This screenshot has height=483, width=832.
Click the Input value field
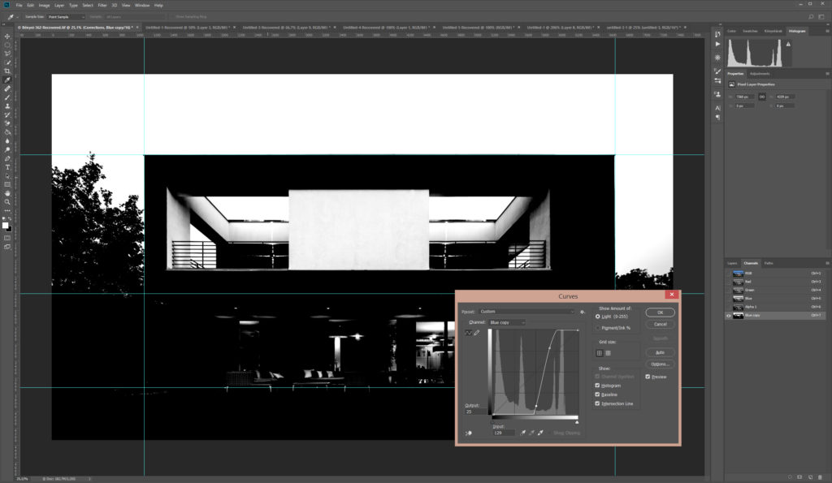point(503,433)
